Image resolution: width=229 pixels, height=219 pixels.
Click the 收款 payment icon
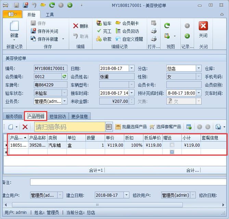99,39
